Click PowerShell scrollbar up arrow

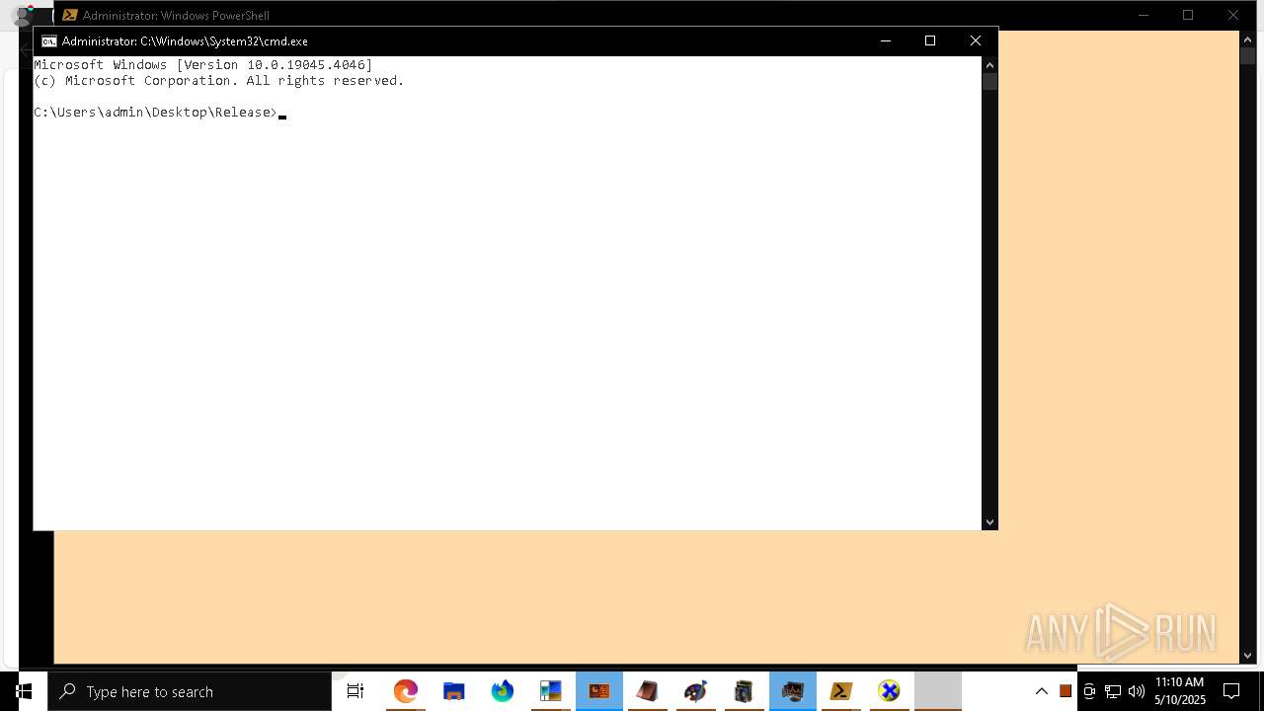[x=1247, y=39]
